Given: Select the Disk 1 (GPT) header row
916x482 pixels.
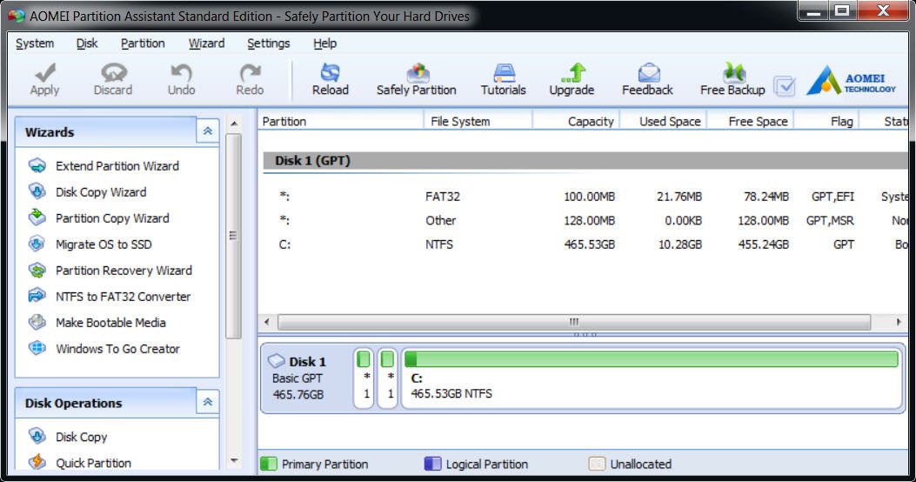Looking at the screenshot, I should [x=585, y=161].
